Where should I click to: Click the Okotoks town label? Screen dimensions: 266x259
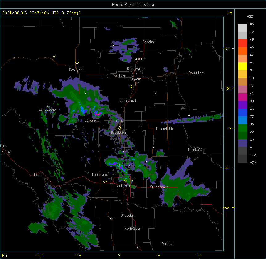click(x=127, y=215)
